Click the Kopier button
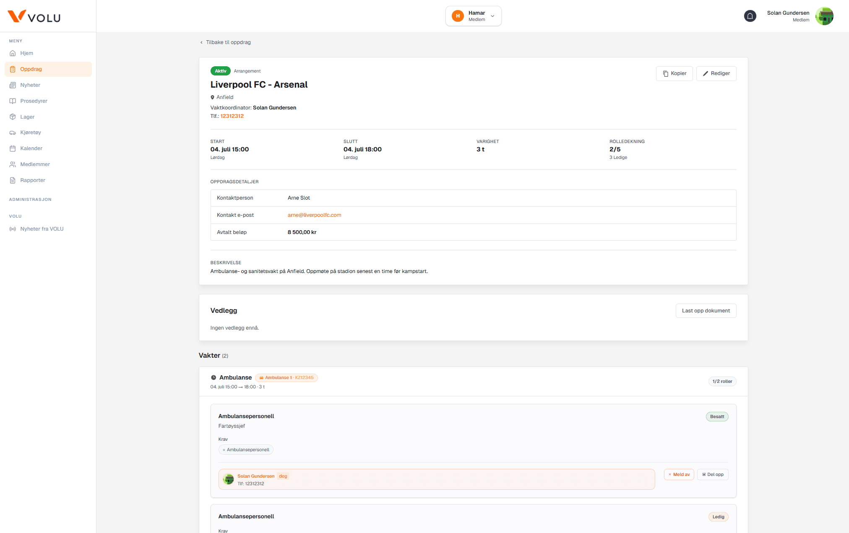 (675, 73)
